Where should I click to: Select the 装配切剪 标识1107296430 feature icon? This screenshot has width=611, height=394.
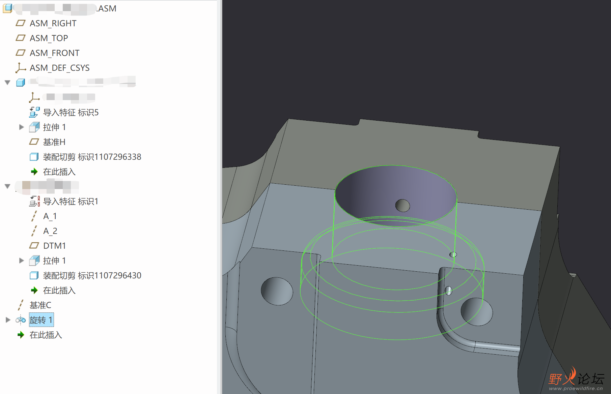pos(34,275)
